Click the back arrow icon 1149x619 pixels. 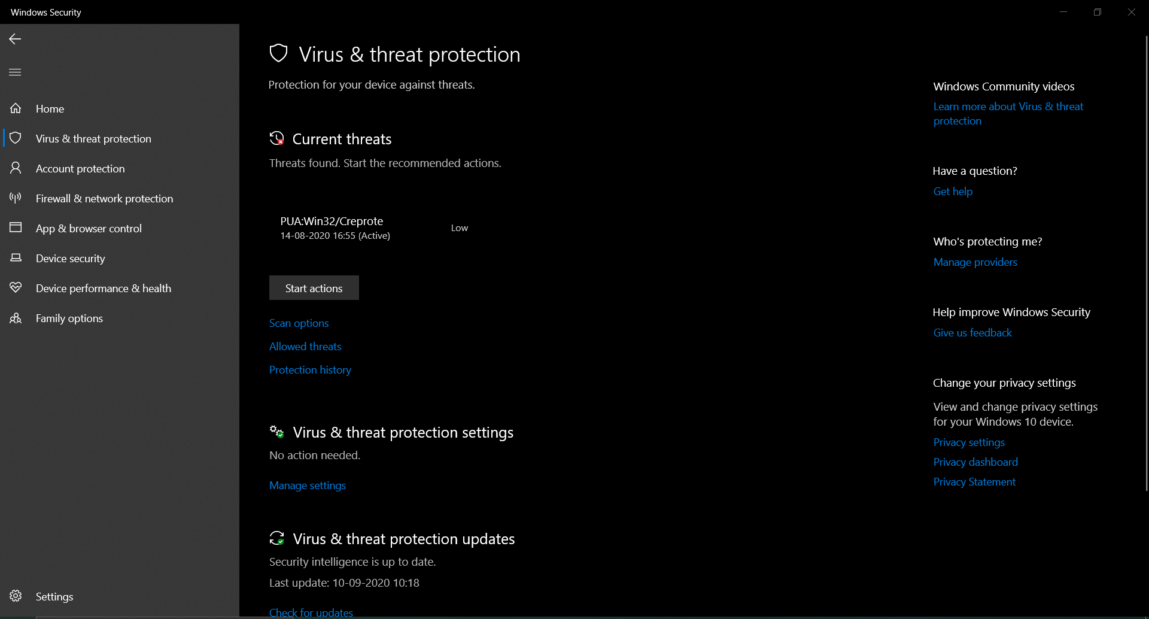click(15, 39)
